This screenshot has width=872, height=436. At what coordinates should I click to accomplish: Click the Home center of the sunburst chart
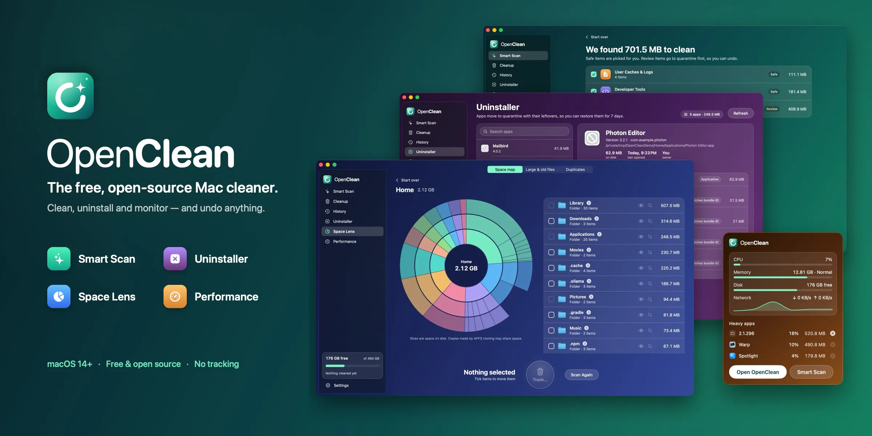[x=466, y=266]
